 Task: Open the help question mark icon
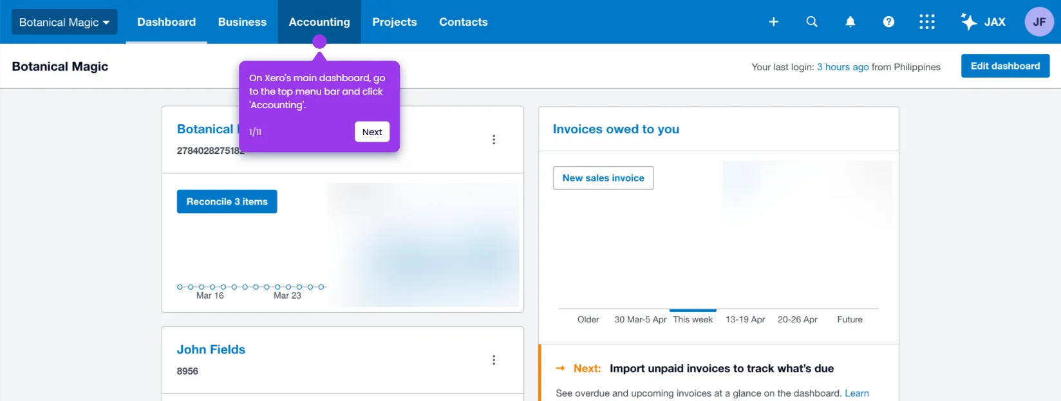(x=888, y=22)
